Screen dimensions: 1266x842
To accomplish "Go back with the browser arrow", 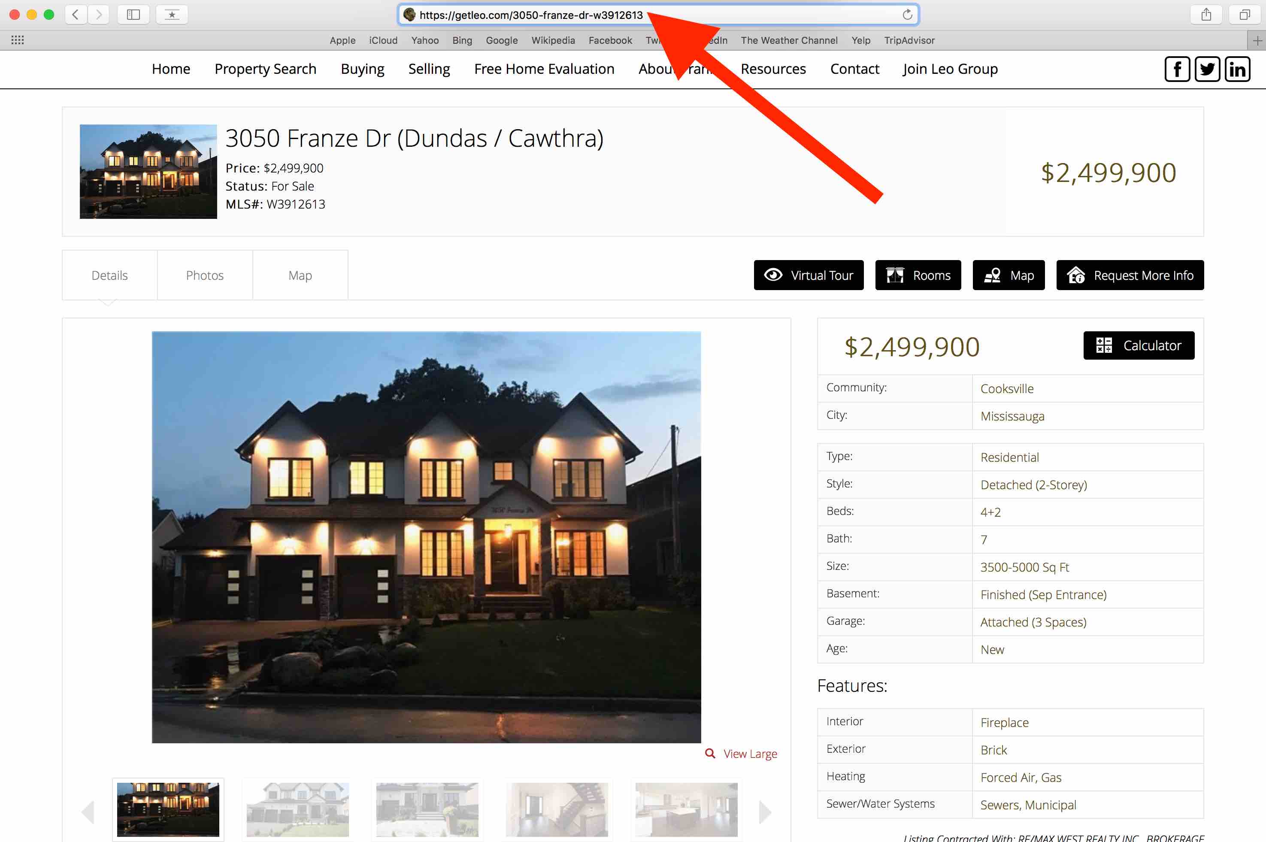I will click(76, 15).
